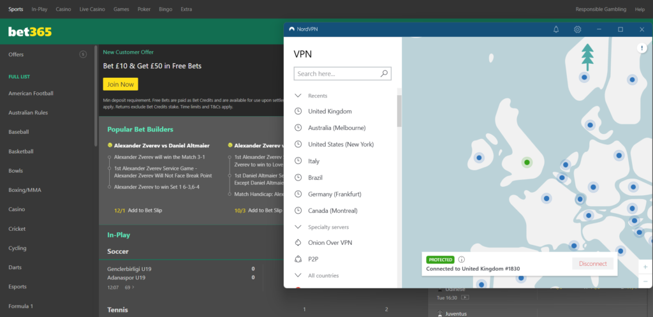This screenshot has height=317, width=653.
Task: Select the Ireland server pin on map
Action: tap(479, 158)
